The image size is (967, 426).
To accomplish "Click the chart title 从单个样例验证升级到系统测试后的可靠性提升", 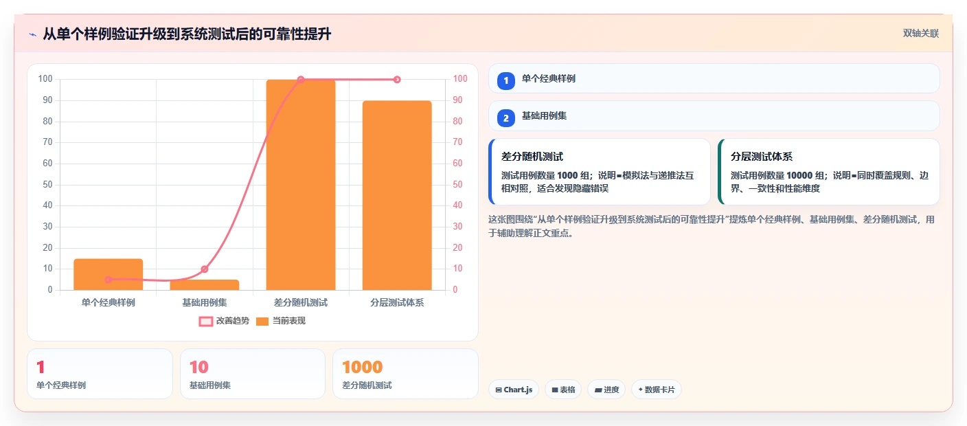I will point(187,34).
